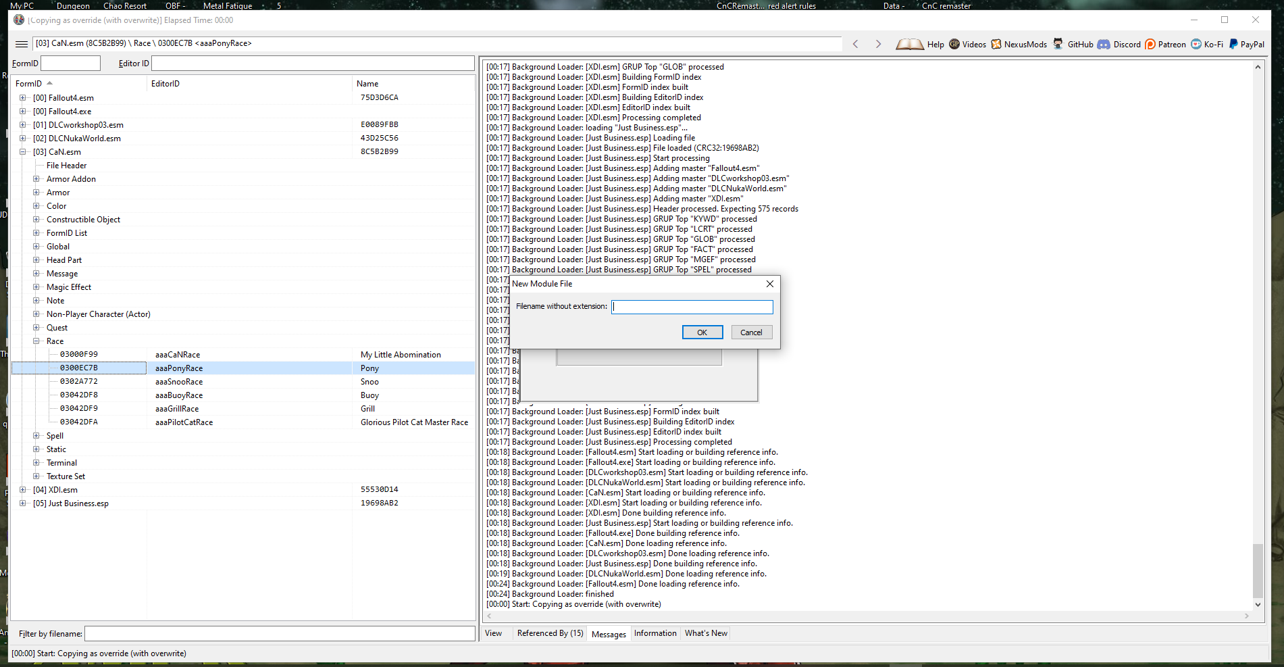This screenshot has height=667, width=1284.
Task: Expand [02] DLCNukaWorld.esm node
Action: pyautogui.click(x=22, y=139)
